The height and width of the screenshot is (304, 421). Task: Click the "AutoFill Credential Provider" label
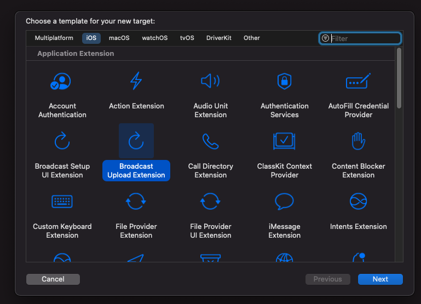pos(359,111)
